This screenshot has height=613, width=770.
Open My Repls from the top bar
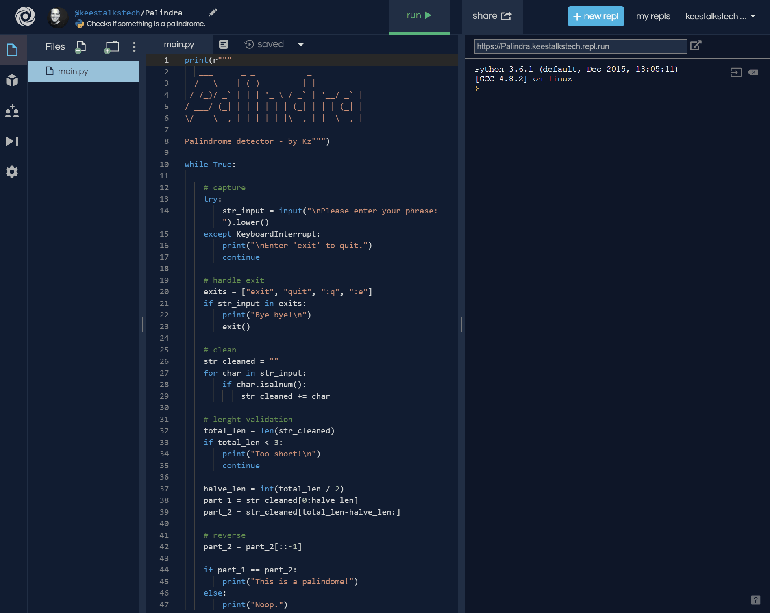coord(653,16)
